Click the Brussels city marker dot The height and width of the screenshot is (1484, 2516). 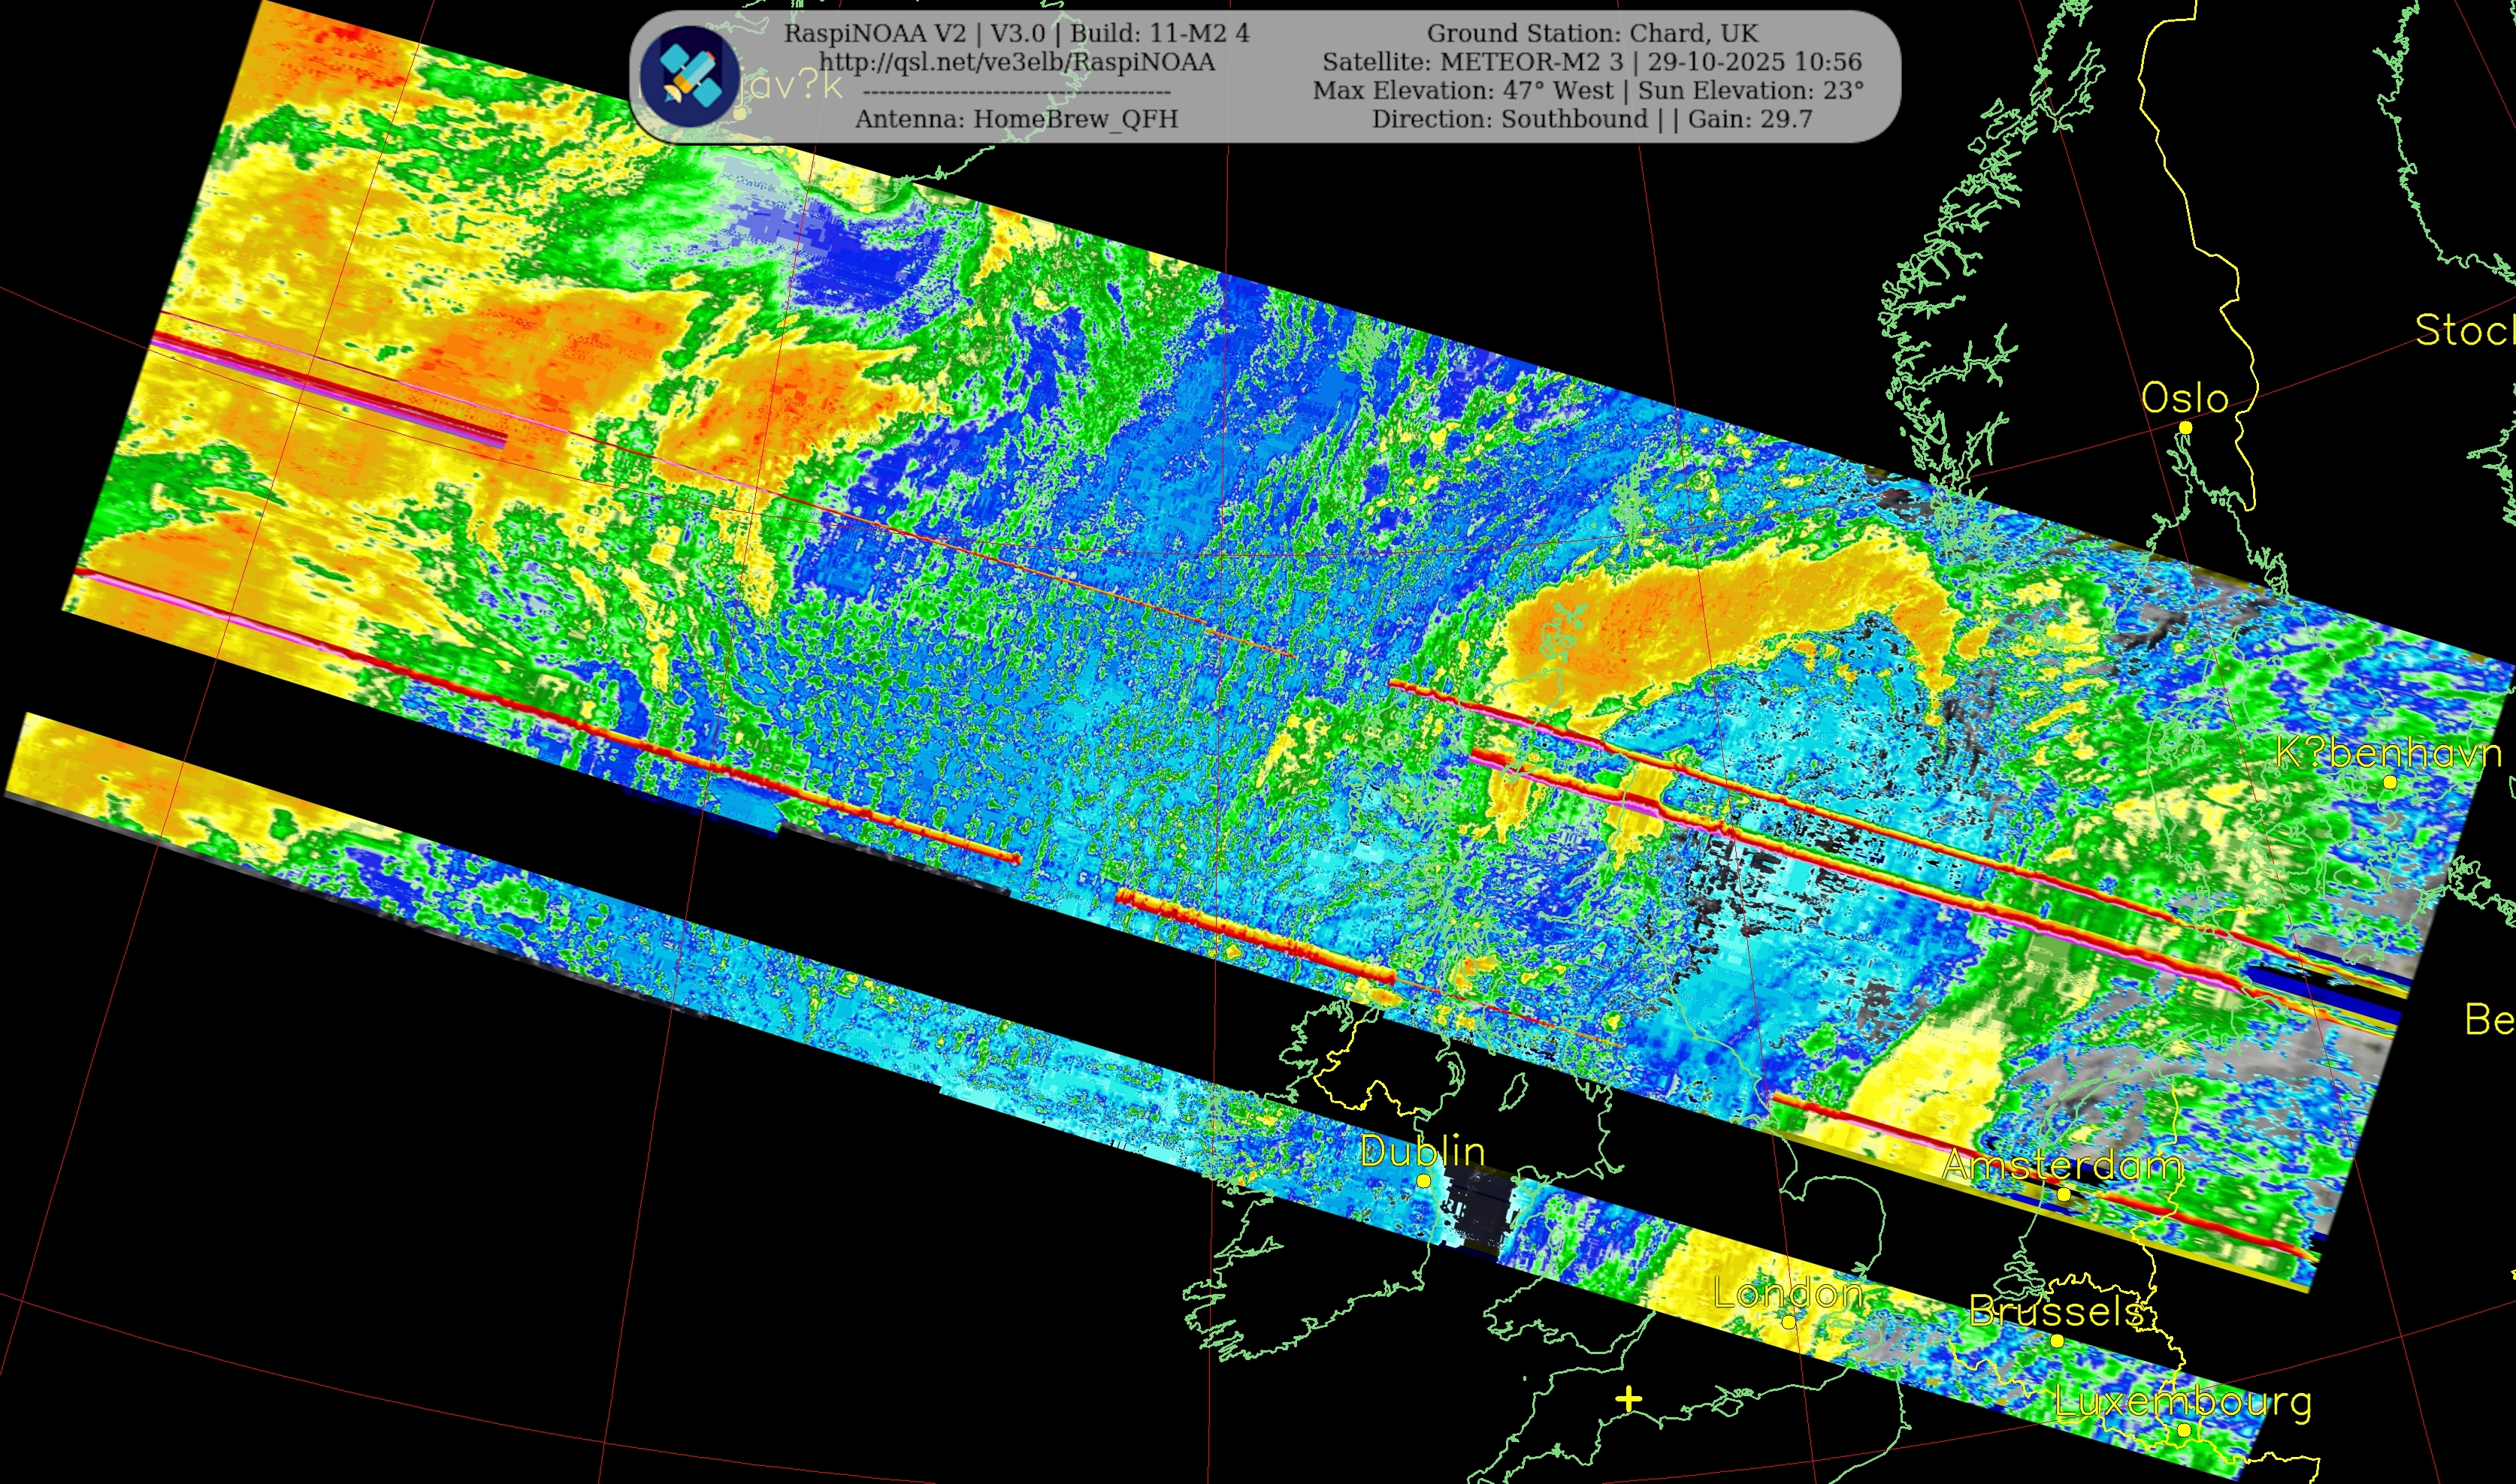2057,1341
